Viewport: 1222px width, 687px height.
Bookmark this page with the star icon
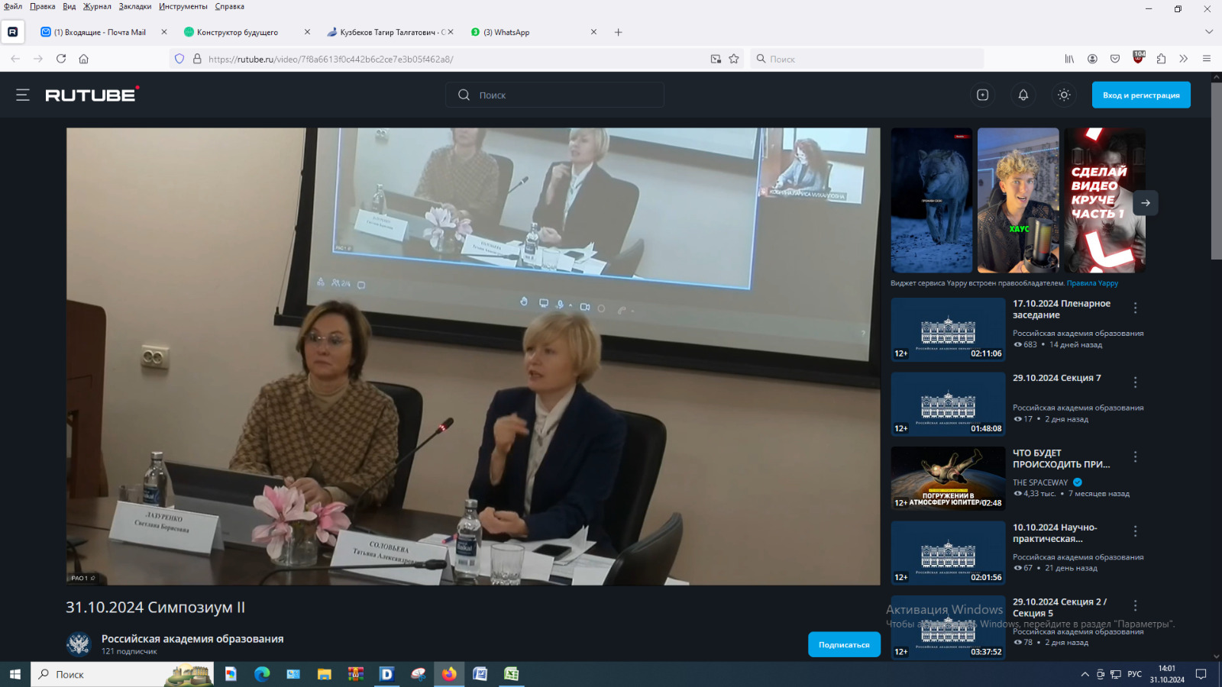coord(734,59)
